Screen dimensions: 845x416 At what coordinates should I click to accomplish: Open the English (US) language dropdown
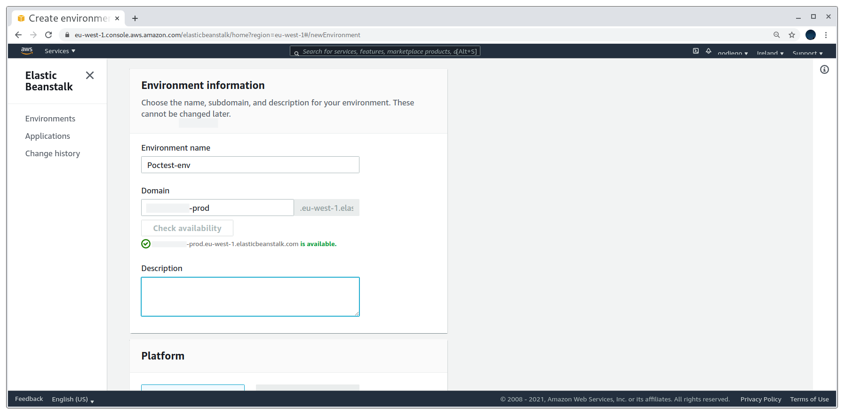73,399
